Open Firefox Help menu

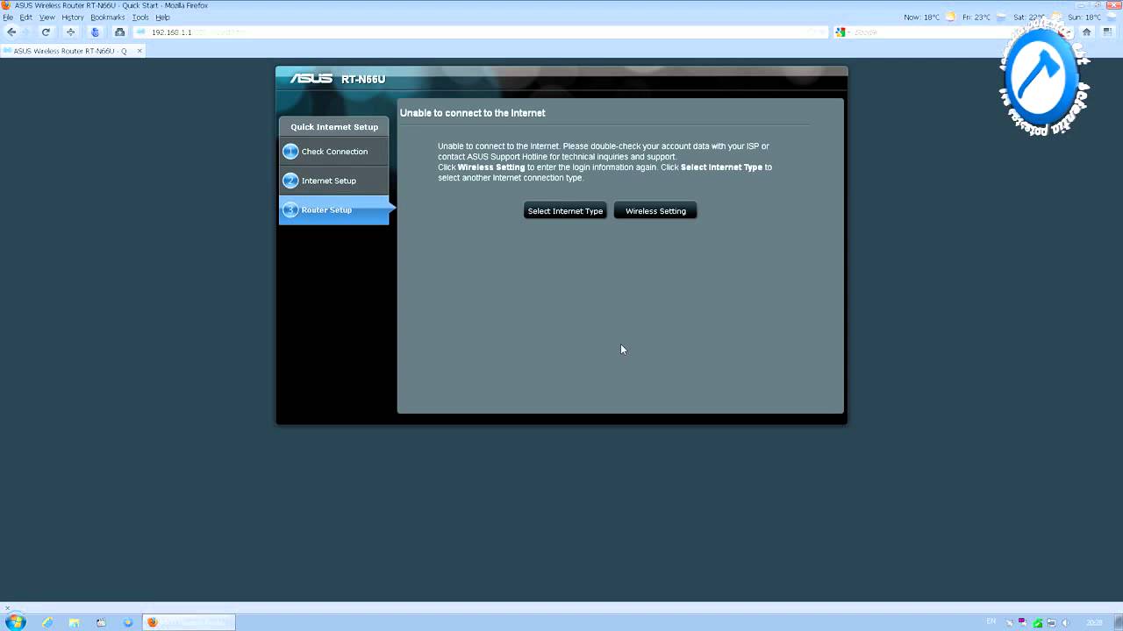(x=163, y=18)
